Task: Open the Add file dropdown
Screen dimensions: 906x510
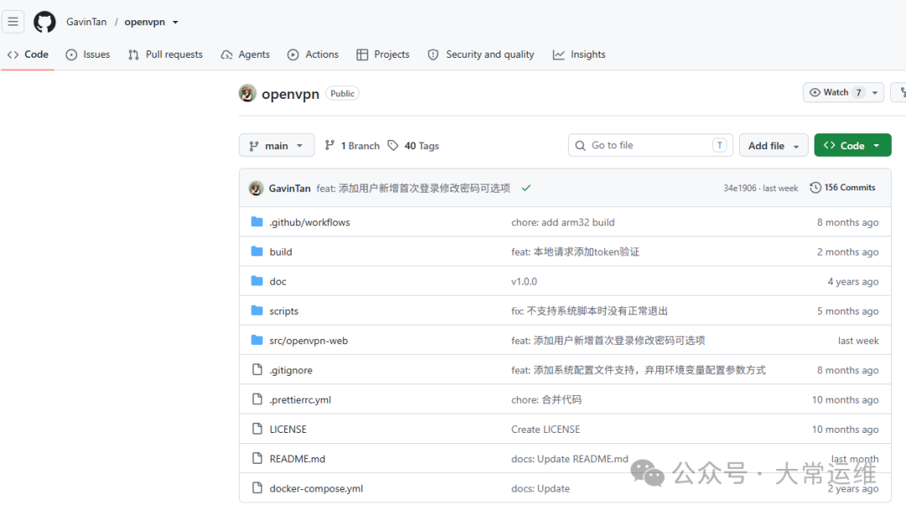Action: (x=773, y=146)
